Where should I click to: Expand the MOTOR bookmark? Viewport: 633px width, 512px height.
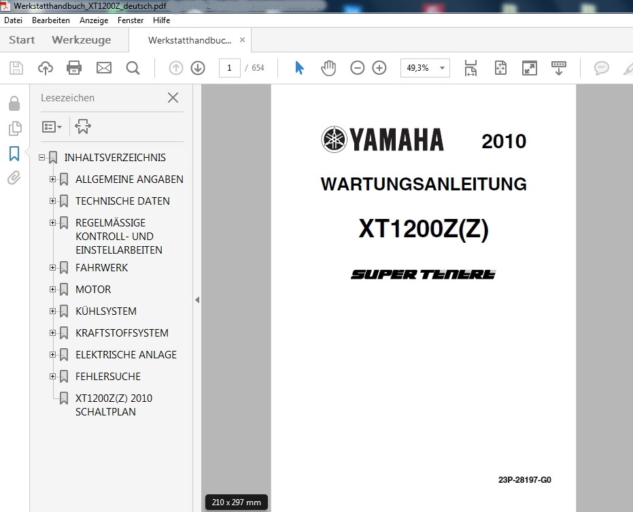pyautogui.click(x=53, y=289)
